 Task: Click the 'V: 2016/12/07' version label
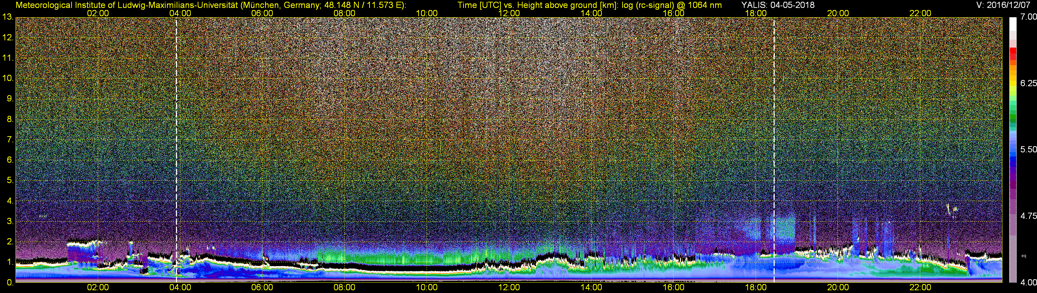1002,5
